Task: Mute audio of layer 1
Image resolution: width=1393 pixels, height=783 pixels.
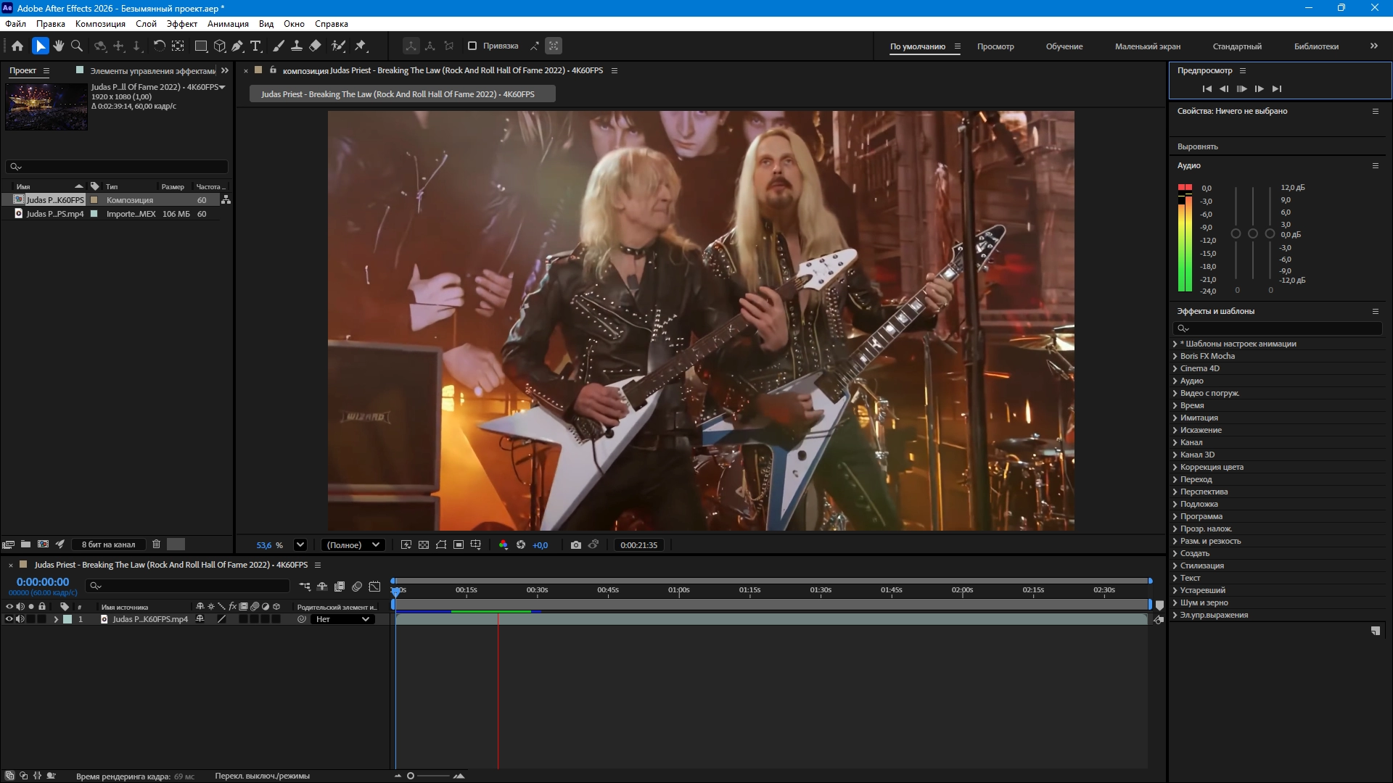Action: click(x=20, y=619)
